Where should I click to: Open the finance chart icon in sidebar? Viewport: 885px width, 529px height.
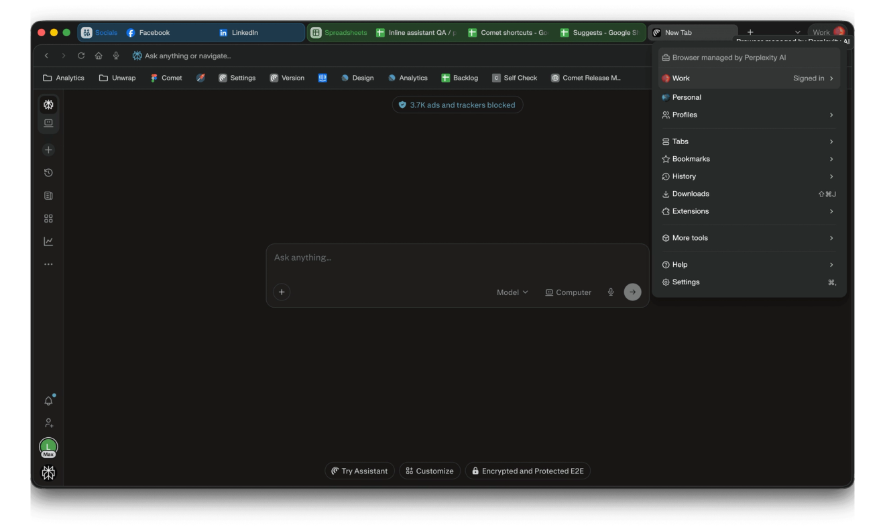click(48, 241)
